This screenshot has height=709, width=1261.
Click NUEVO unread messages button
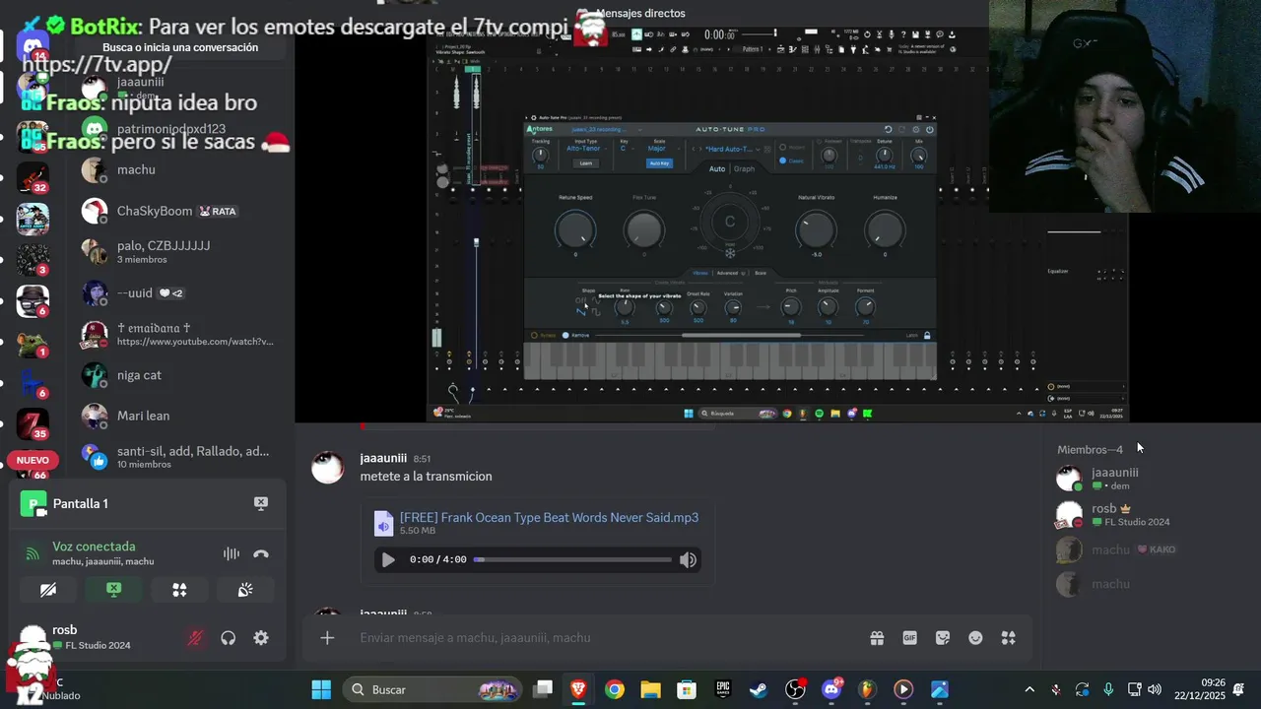point(33,461)
